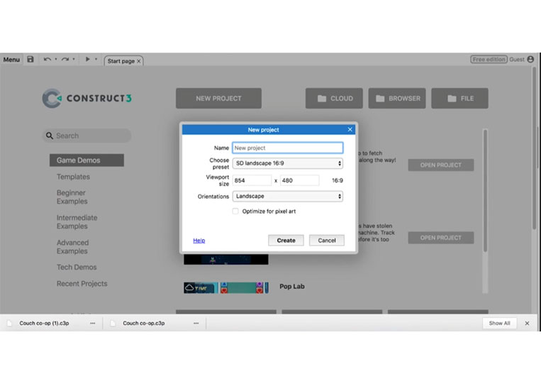The height and width of the screenshot is (384, 541).
Task: Click the start page list scrollbar
Action: point(486,190)
